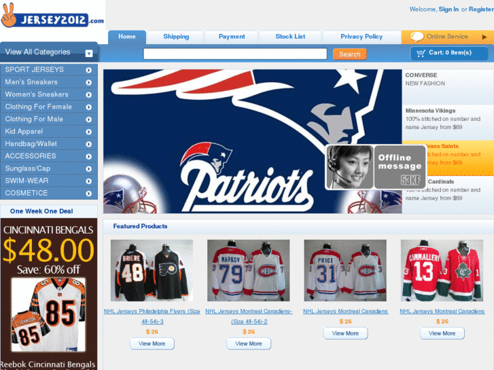Viewport: 494px width, 370px height.
Task: Open the Privacy Policy tab
Action: click(361, 37)
